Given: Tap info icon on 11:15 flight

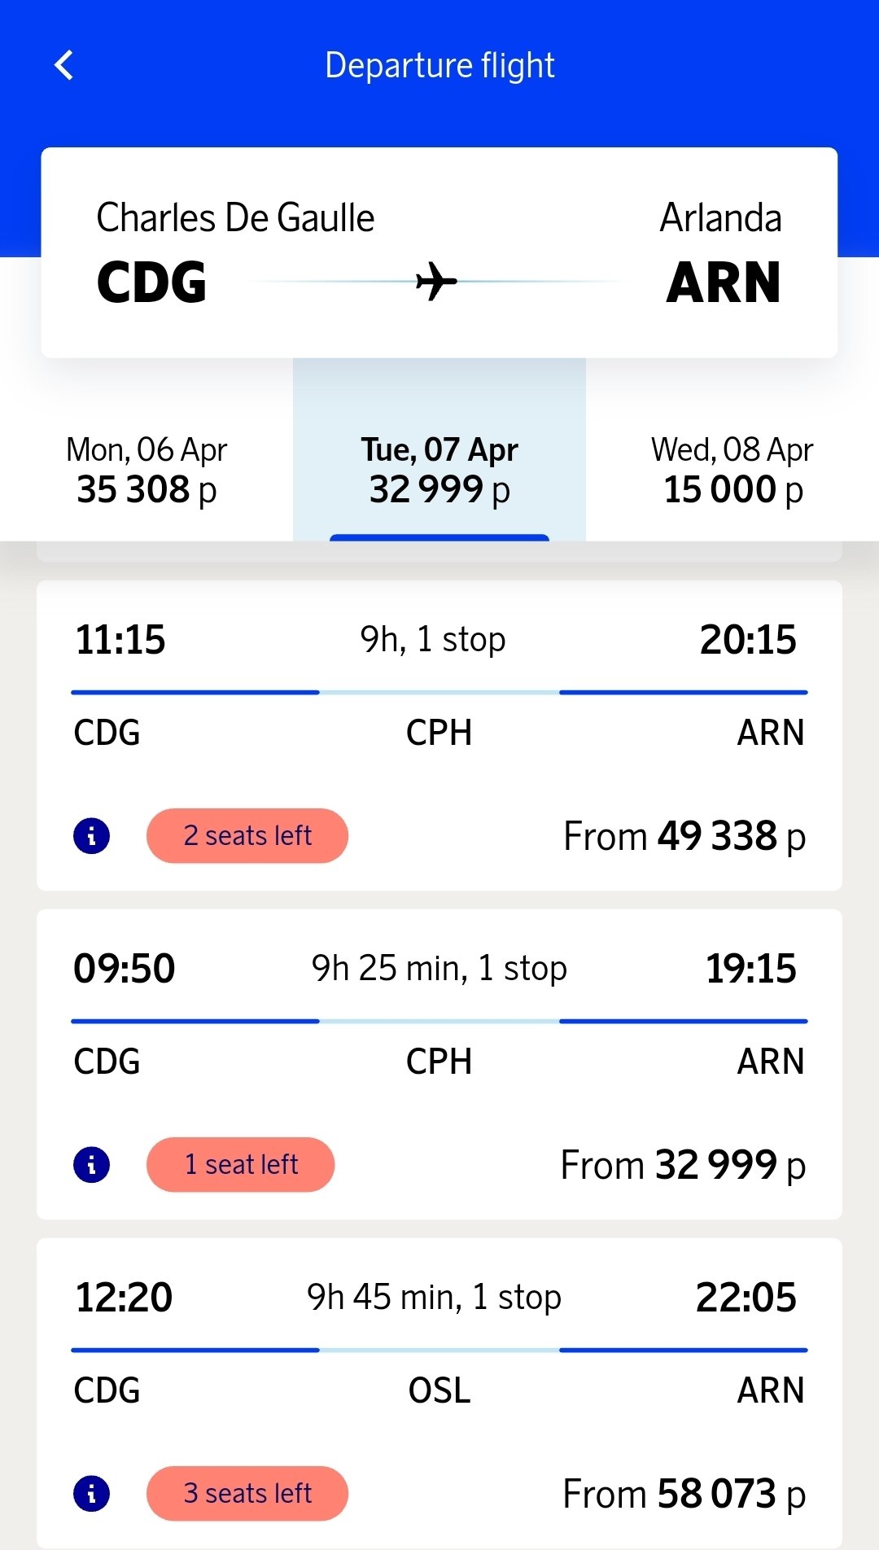Looking at the screenshot, I should (x=91, y=836).
